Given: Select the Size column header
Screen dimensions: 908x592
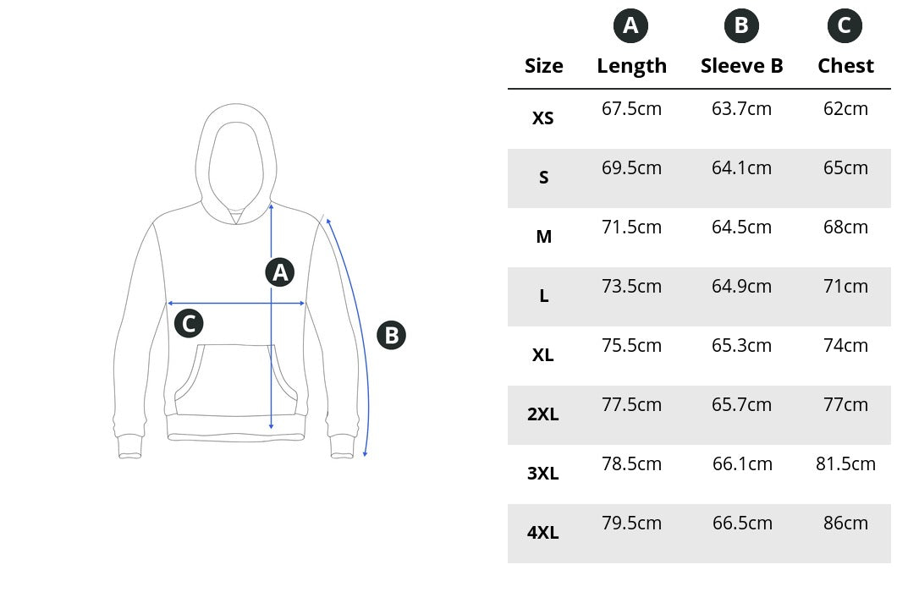Looking at the screenshot, I should [x=543, y=66].
